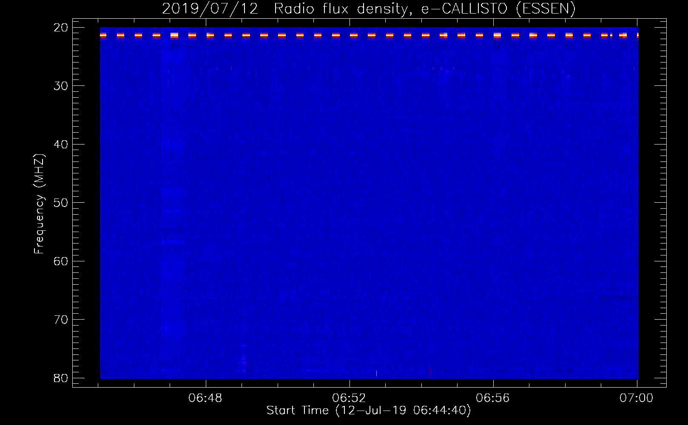688x425 pixels.
Task: Click the 70 MHz frequency tick label
Action: tap(61, 320)
